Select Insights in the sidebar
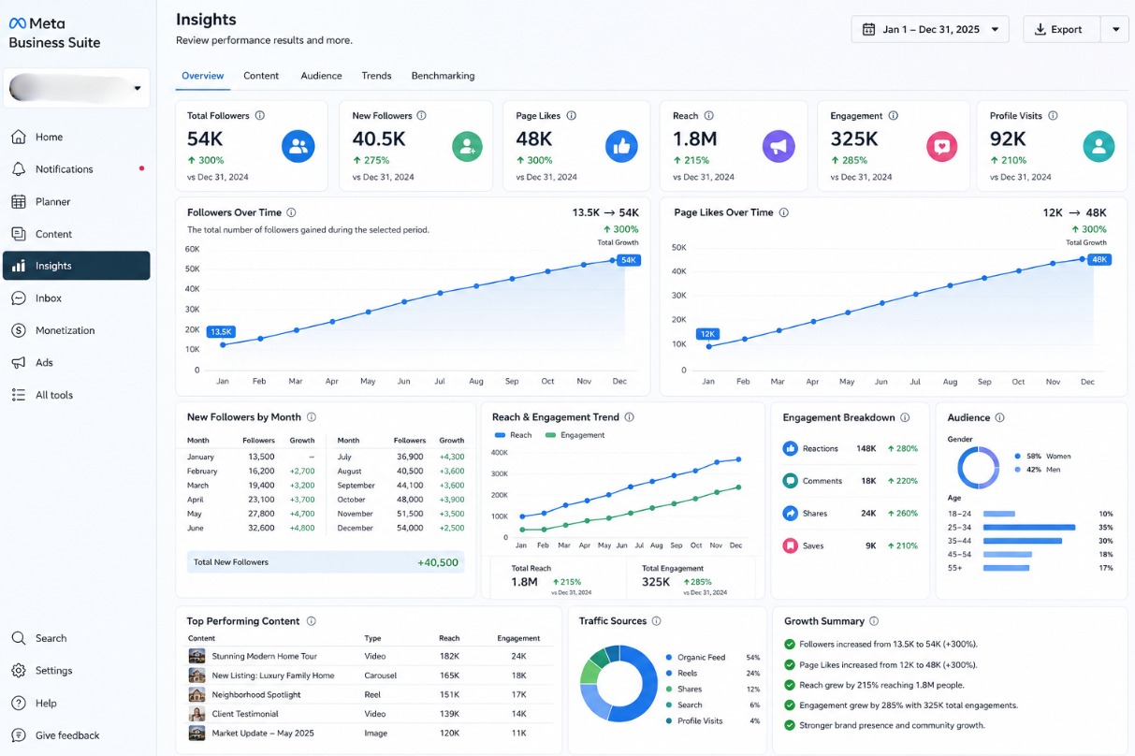The width and height of the screenshot is (1135, 756). coord(76,266)
